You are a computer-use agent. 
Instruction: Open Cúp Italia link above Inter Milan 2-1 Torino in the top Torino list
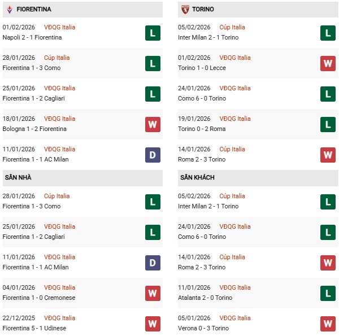[x=232, y=27]
